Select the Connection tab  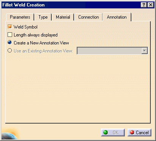(88, 17)
